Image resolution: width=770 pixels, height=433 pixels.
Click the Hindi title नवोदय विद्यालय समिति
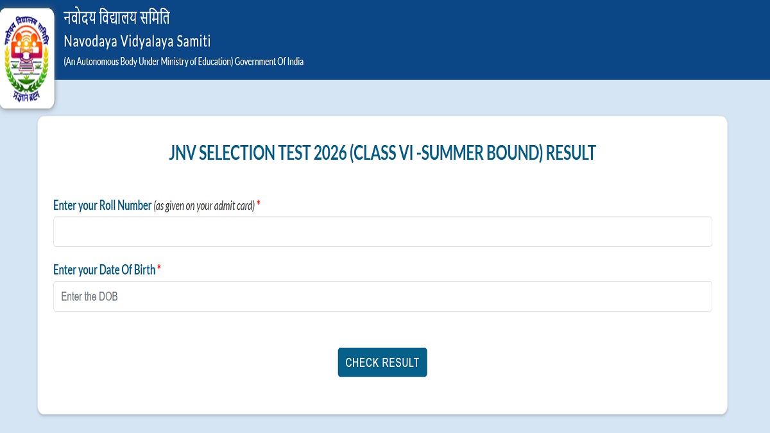[x=117, y=19]
